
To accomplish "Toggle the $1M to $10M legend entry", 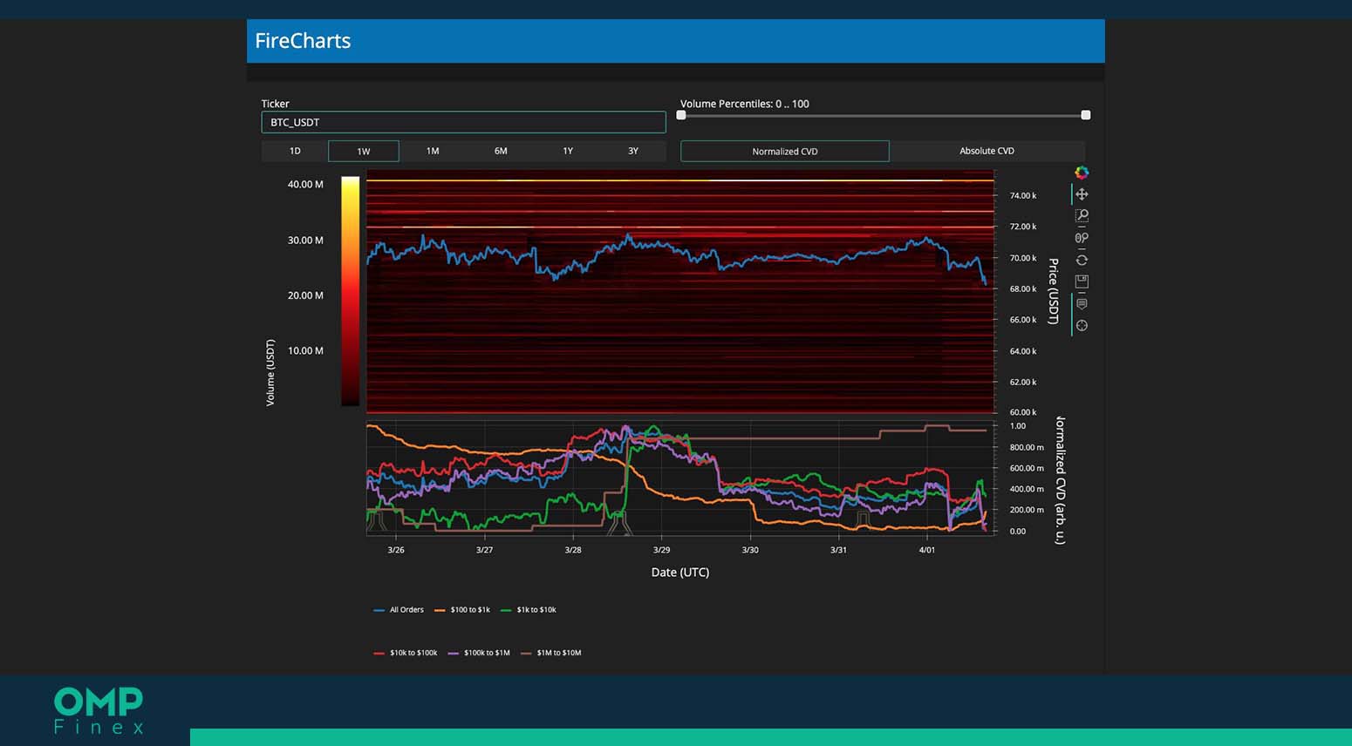I will coord(551,653).
